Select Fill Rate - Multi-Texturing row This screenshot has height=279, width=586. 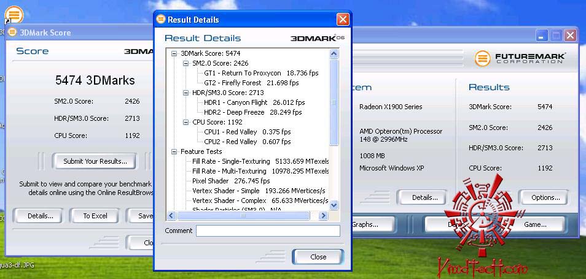coord(260,171)
